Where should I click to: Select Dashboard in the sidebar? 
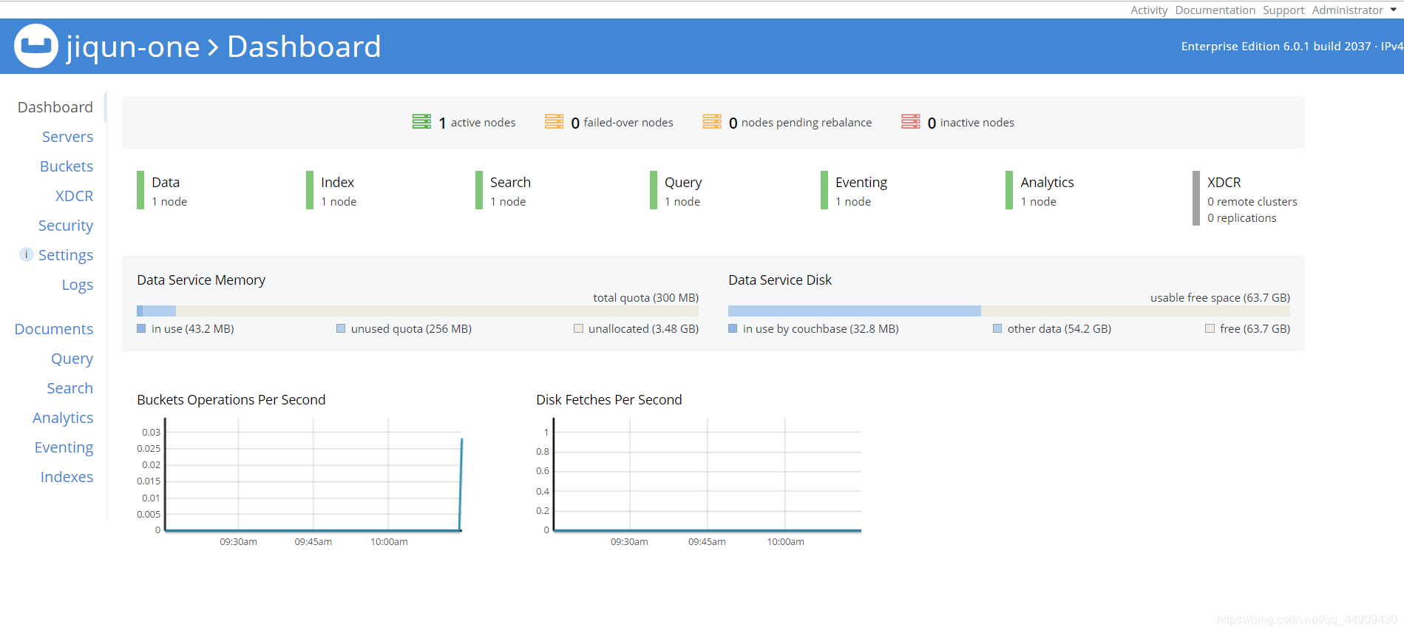(55, 107)
